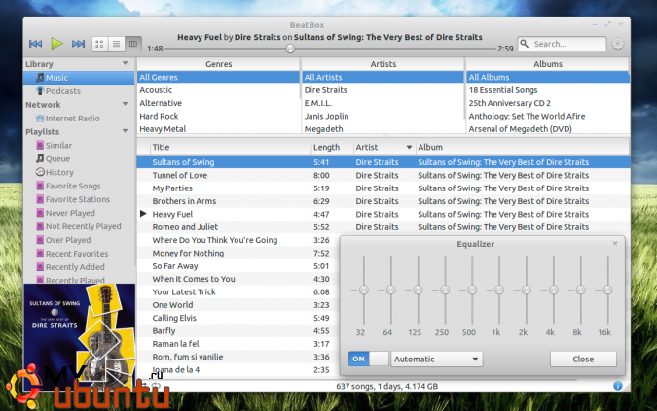657x411 pixels.
Task: Open the Automatic equalizer preset dropdown
Action: click(437, 360)
